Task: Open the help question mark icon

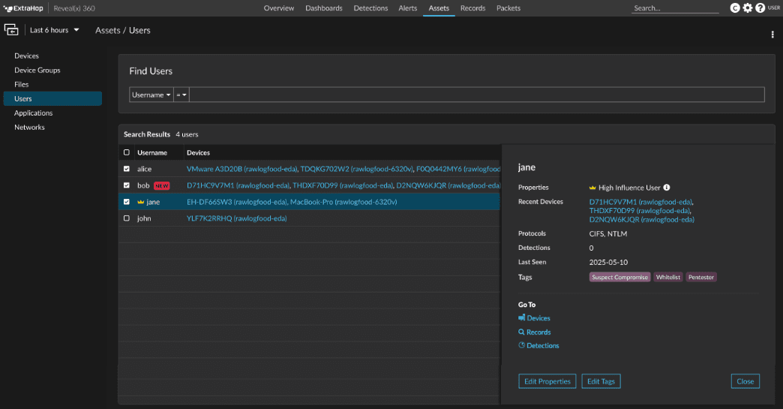Action: tap(760, 8)
